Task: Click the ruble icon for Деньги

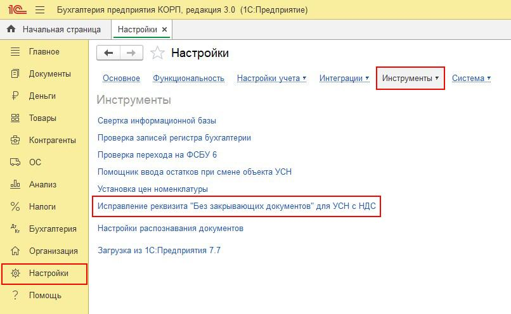Action: (15, 96)
